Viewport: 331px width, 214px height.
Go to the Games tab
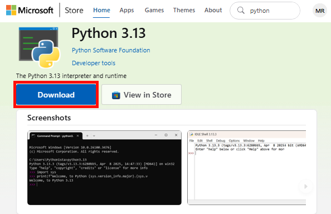(154, 10)
